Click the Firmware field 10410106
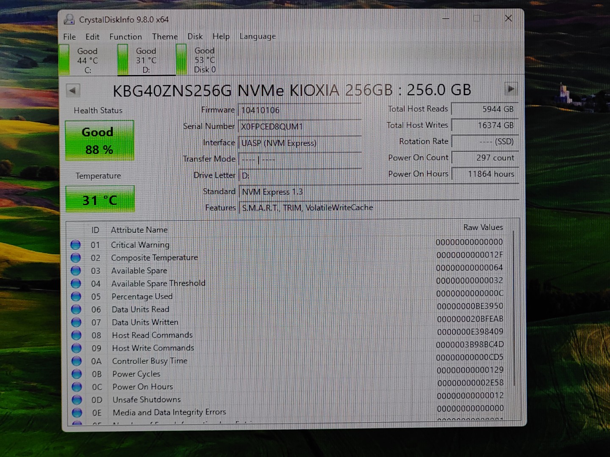Image resolution: width=610 pixels, height=457 pixels. pos(300,110)
